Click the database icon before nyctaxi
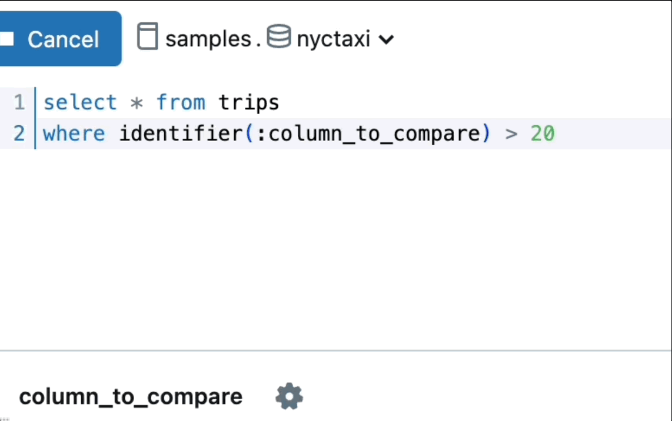The height and width of the screenshot is (421, 672). click(278, 36)
